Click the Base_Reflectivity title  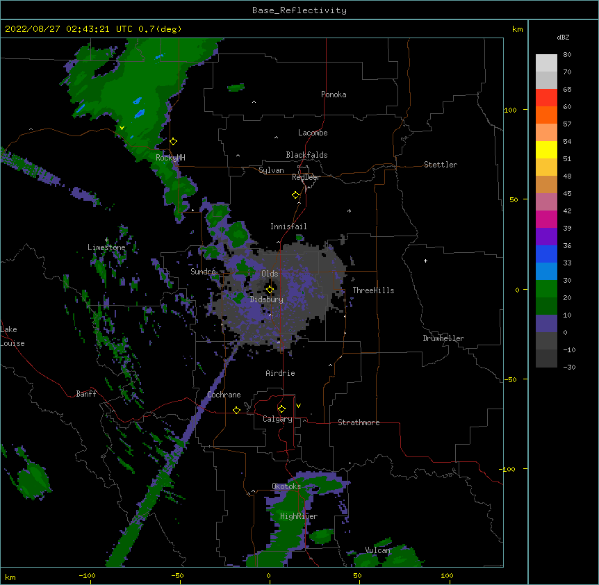pos(299,10)
